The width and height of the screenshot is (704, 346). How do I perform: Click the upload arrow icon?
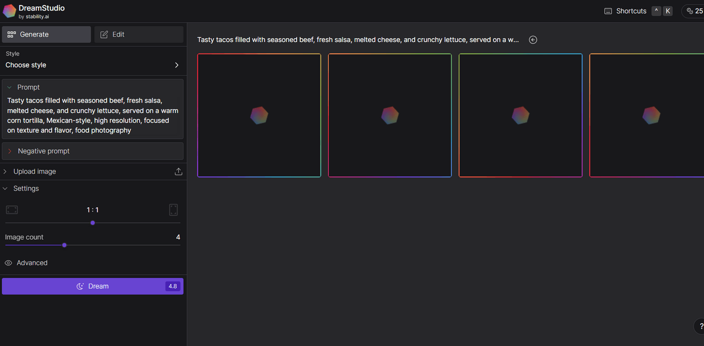pyautogui.click(x=178, y=172)
